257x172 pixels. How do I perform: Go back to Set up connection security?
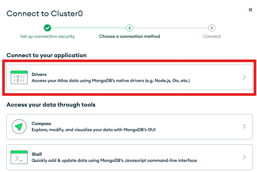[47, 36]
